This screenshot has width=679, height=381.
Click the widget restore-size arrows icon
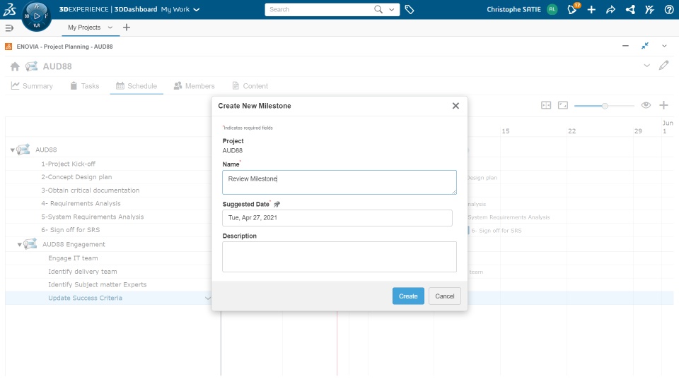click(x=645, y=46)
